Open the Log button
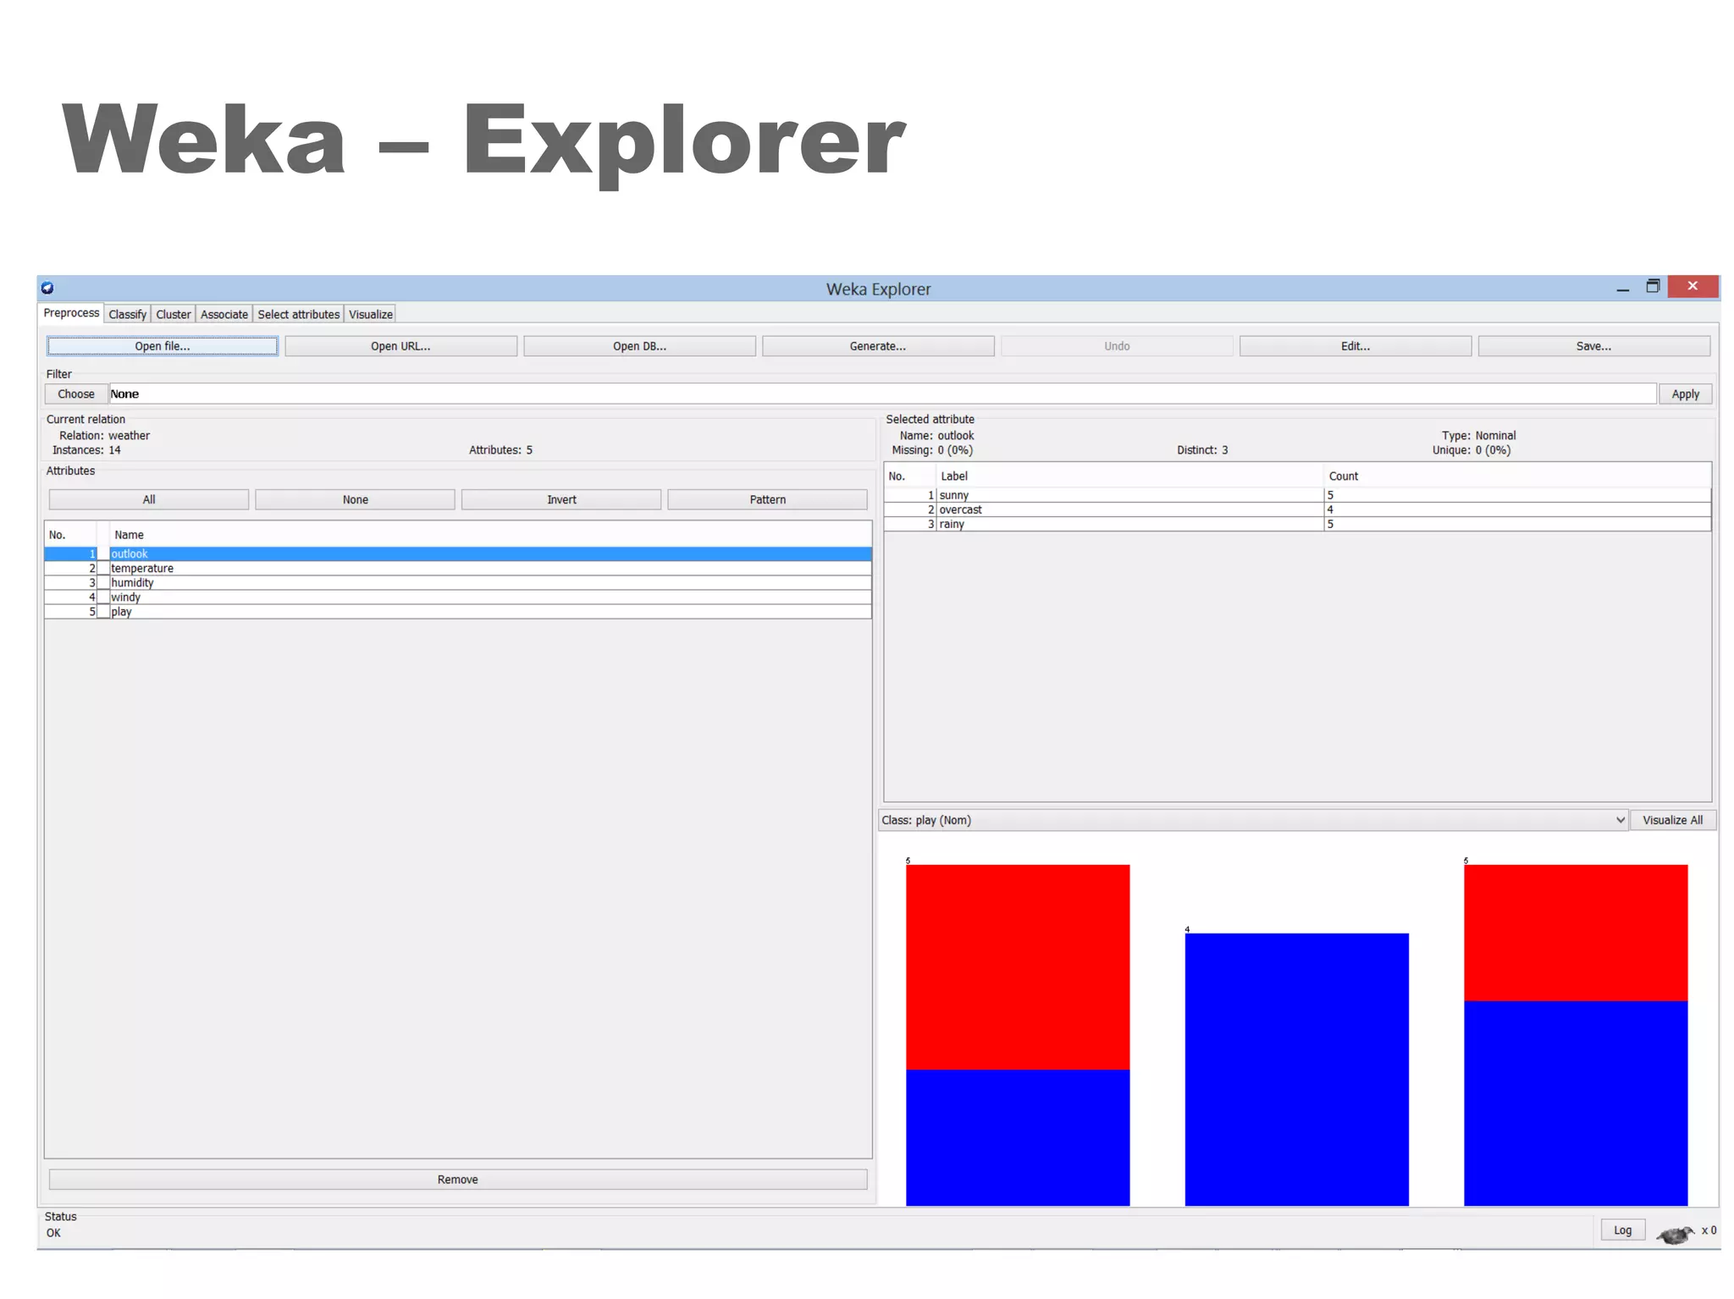1734x1299 pixels. 1622,1230
